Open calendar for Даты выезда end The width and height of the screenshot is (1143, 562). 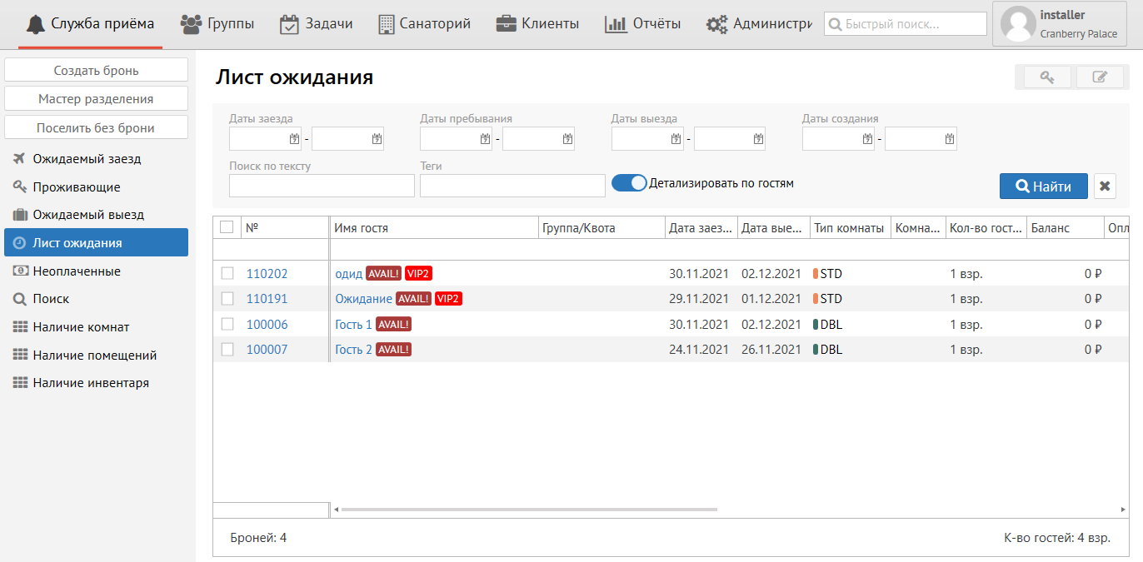(758, 139)
